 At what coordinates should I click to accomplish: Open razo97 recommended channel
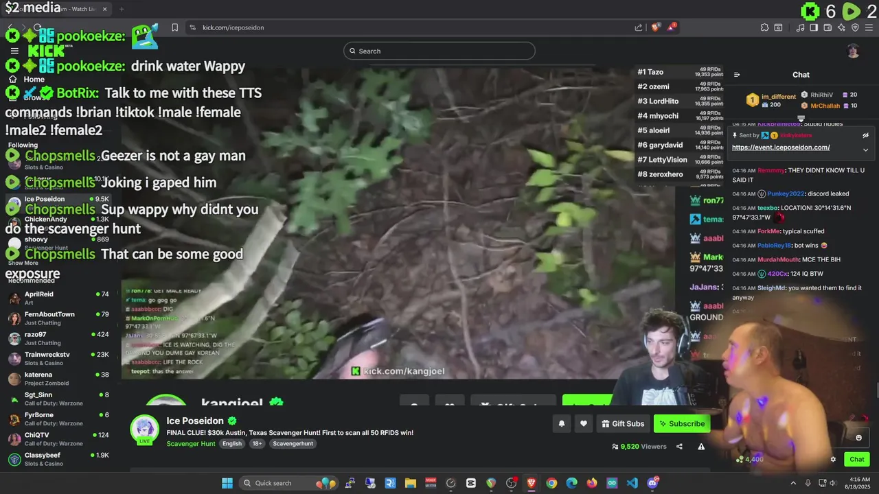pos(60,338)
